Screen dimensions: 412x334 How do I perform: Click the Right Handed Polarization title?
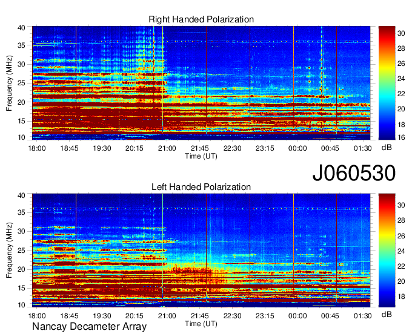coord(201,19)
